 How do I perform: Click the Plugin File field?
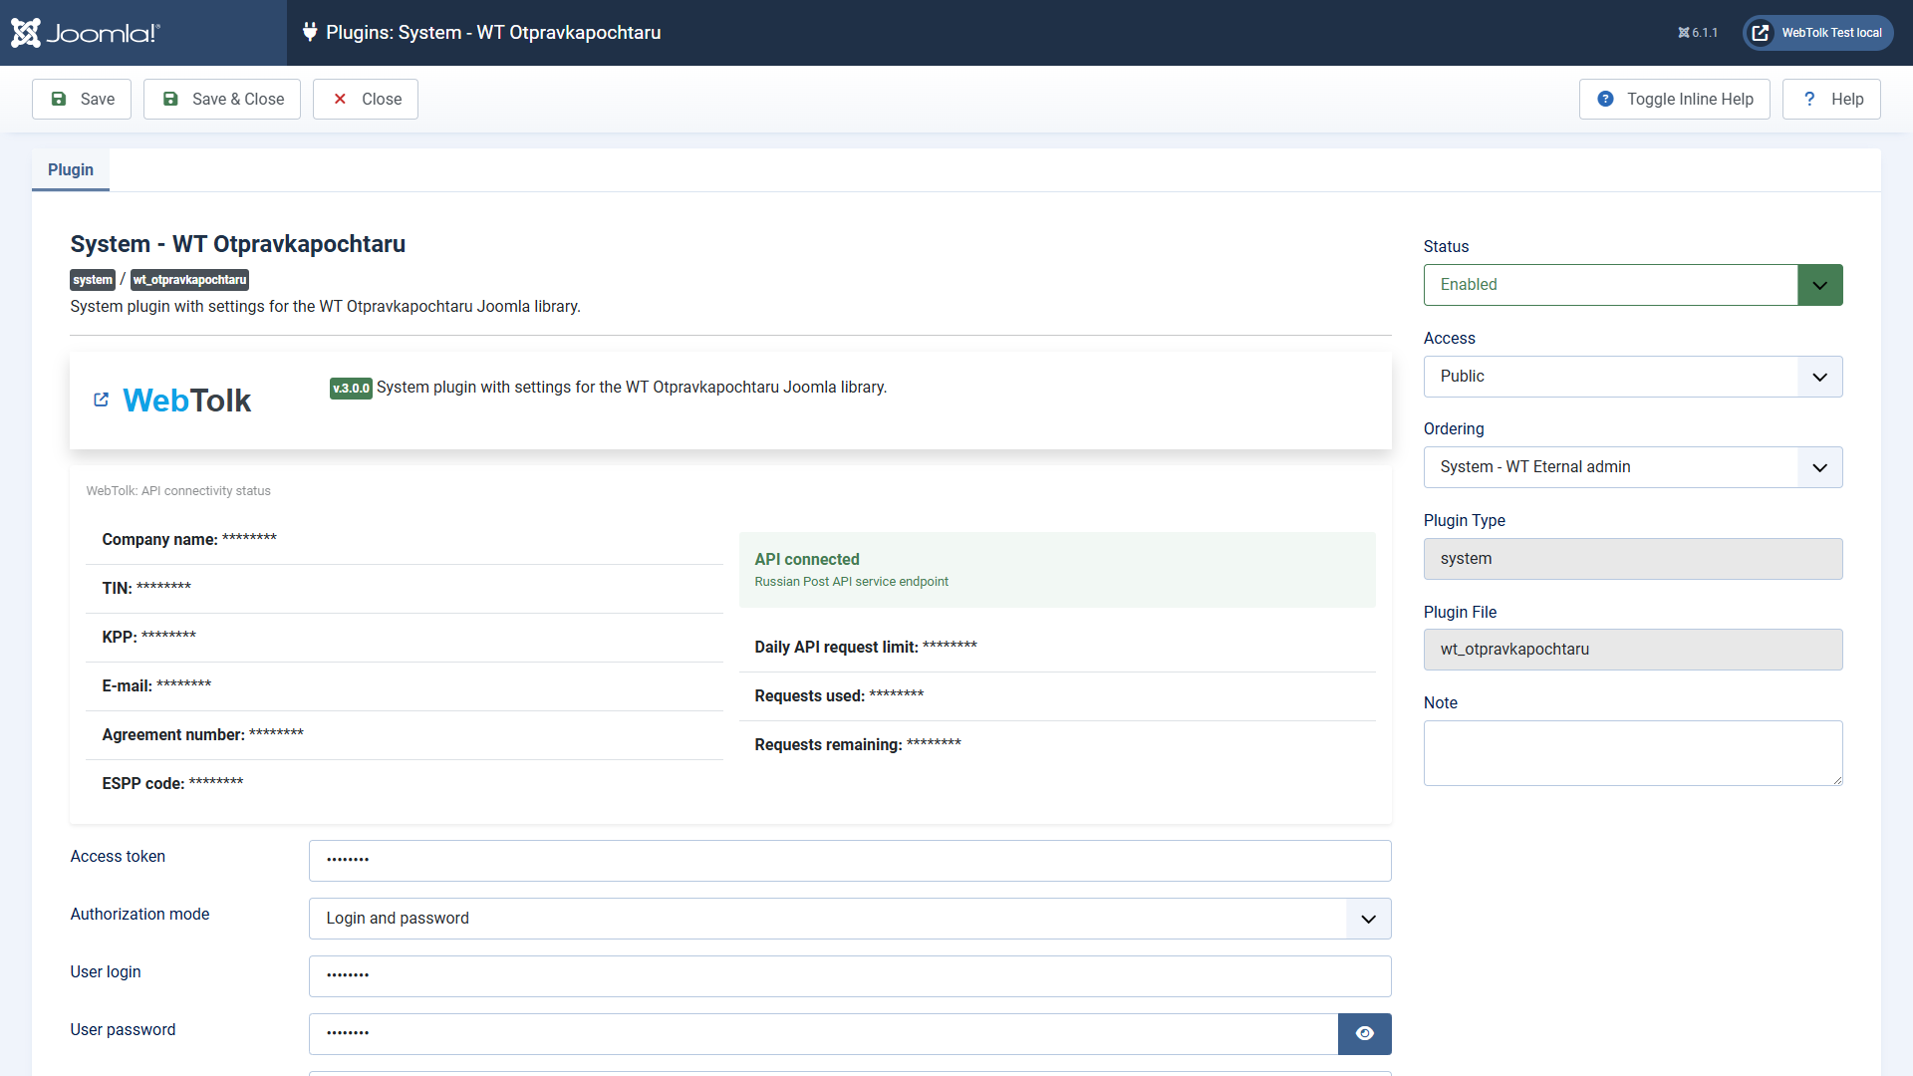coord(1633,650)
